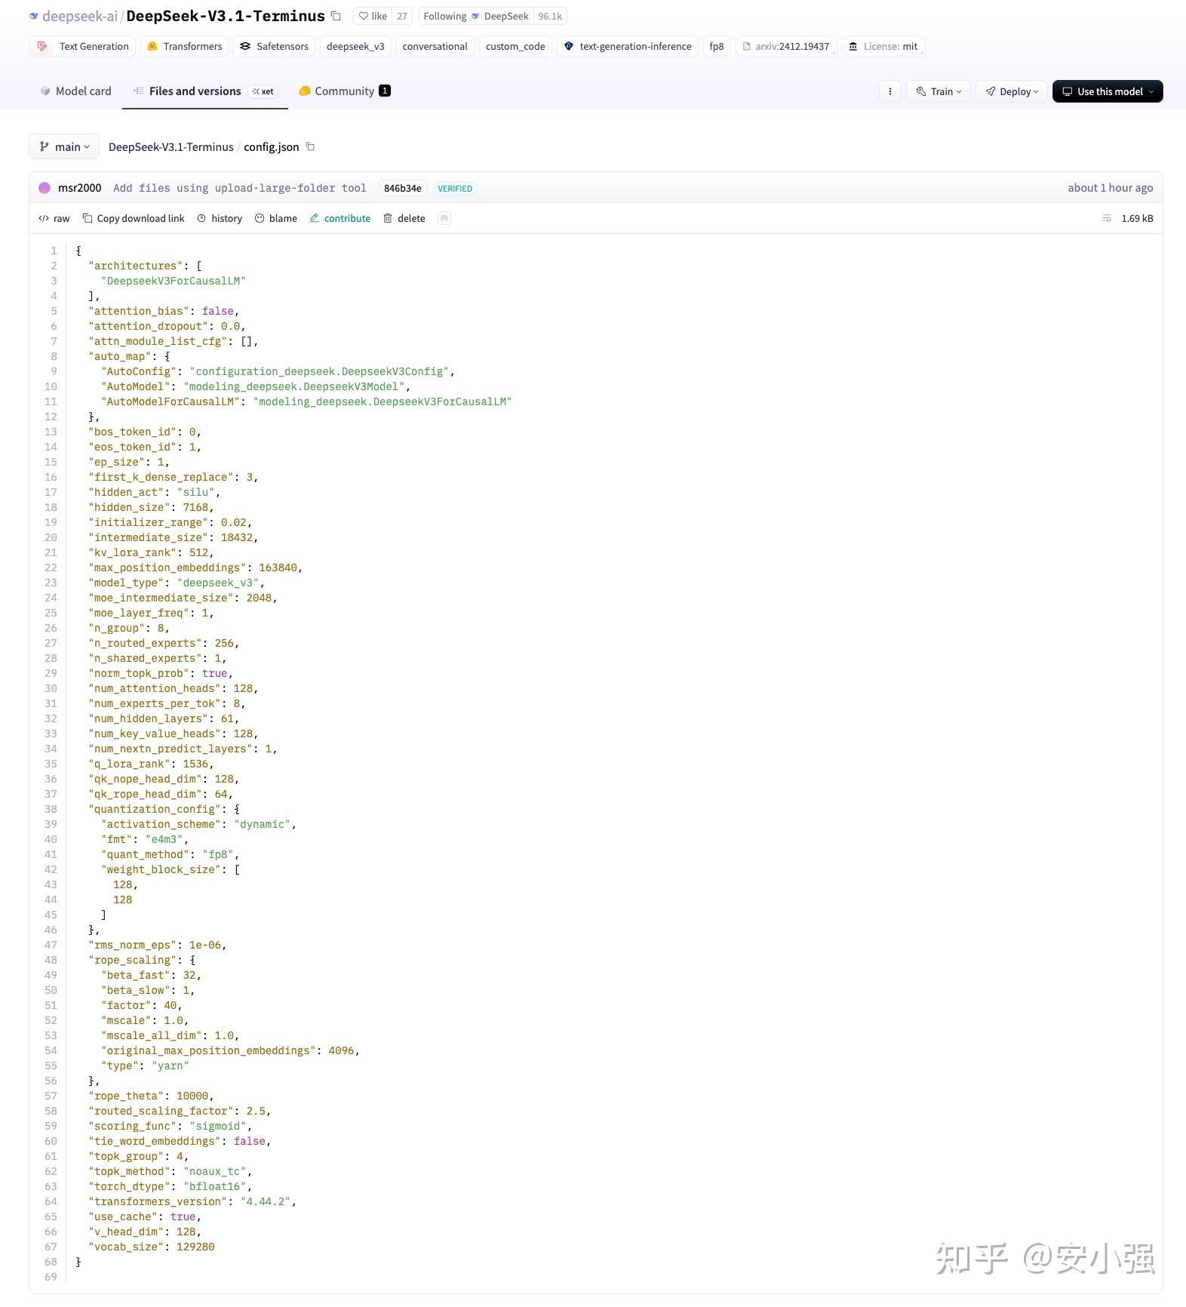
Task: Open the three-dot more options menu
Action: (890, 91)
